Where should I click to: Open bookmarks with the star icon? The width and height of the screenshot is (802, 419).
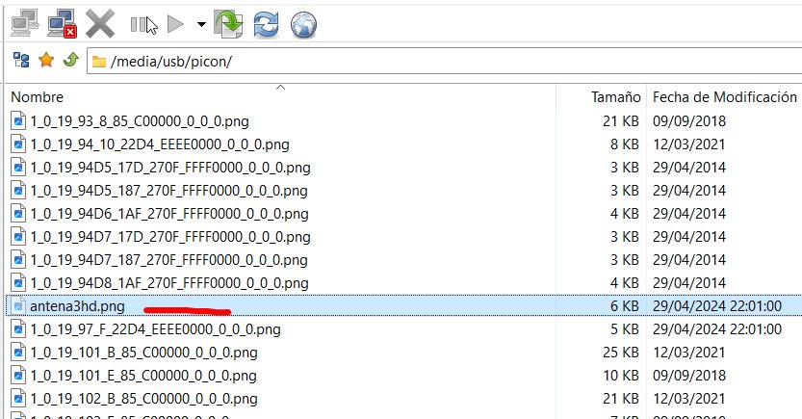point(46,61)
